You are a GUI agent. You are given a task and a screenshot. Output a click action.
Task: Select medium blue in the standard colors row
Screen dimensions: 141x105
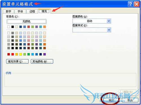point(37,54)
